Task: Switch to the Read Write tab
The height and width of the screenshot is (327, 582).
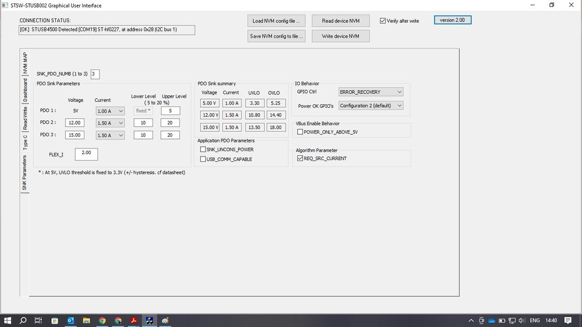Action: click(25, 118)
